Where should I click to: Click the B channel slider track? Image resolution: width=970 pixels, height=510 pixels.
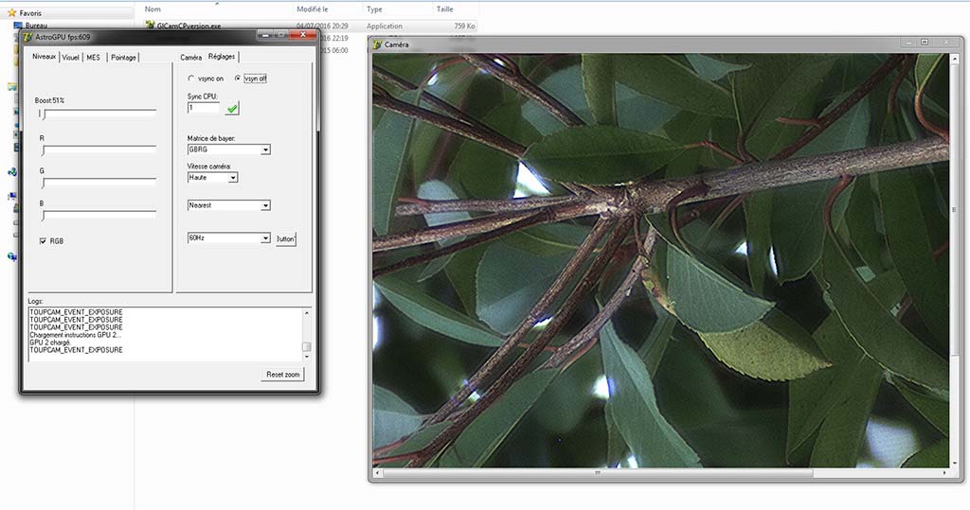(x=98, y=215)
